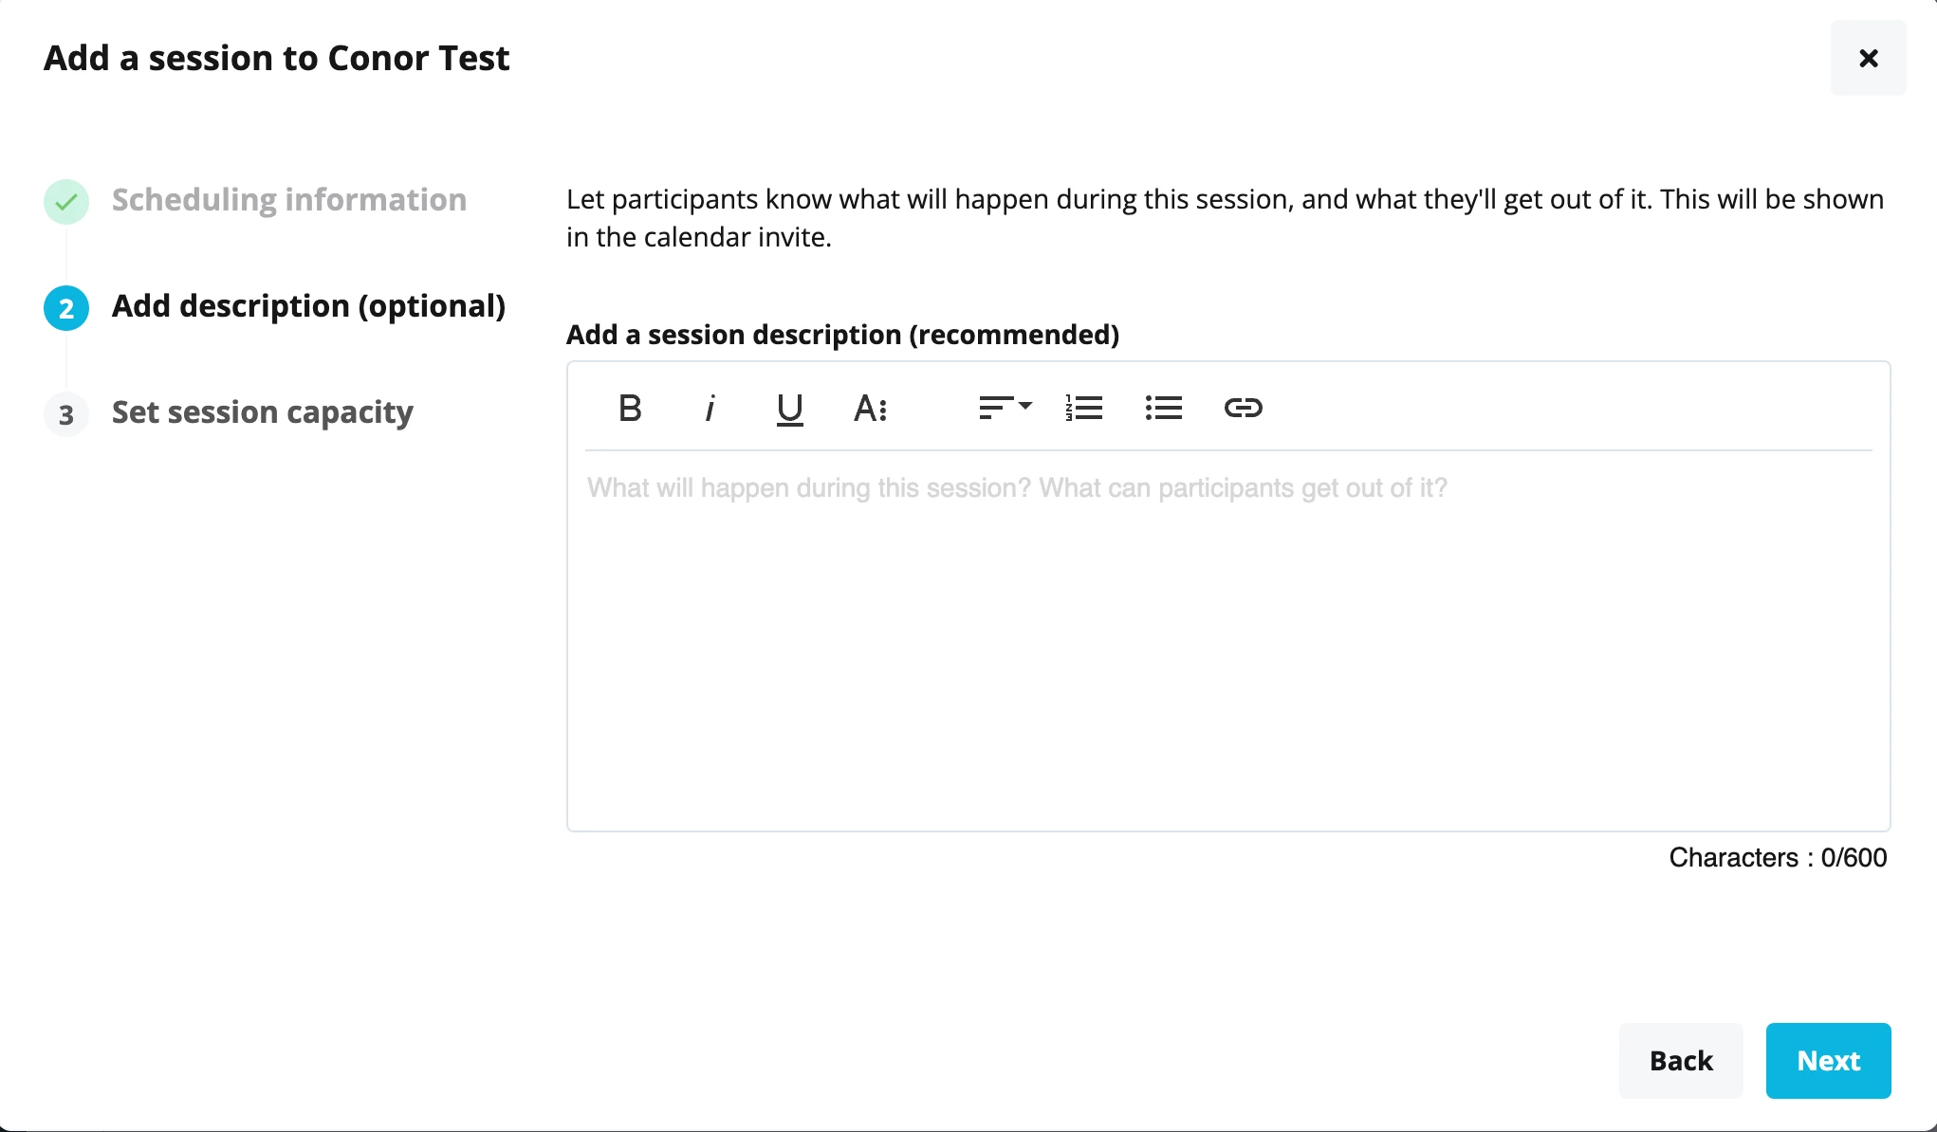
Task: Click the Characters 0/600 counter
Action: [x=1778, y=858]
